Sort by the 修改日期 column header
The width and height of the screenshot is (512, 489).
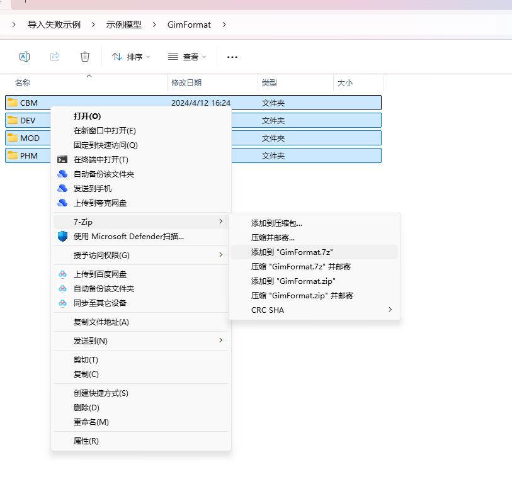tap(186, 82)
